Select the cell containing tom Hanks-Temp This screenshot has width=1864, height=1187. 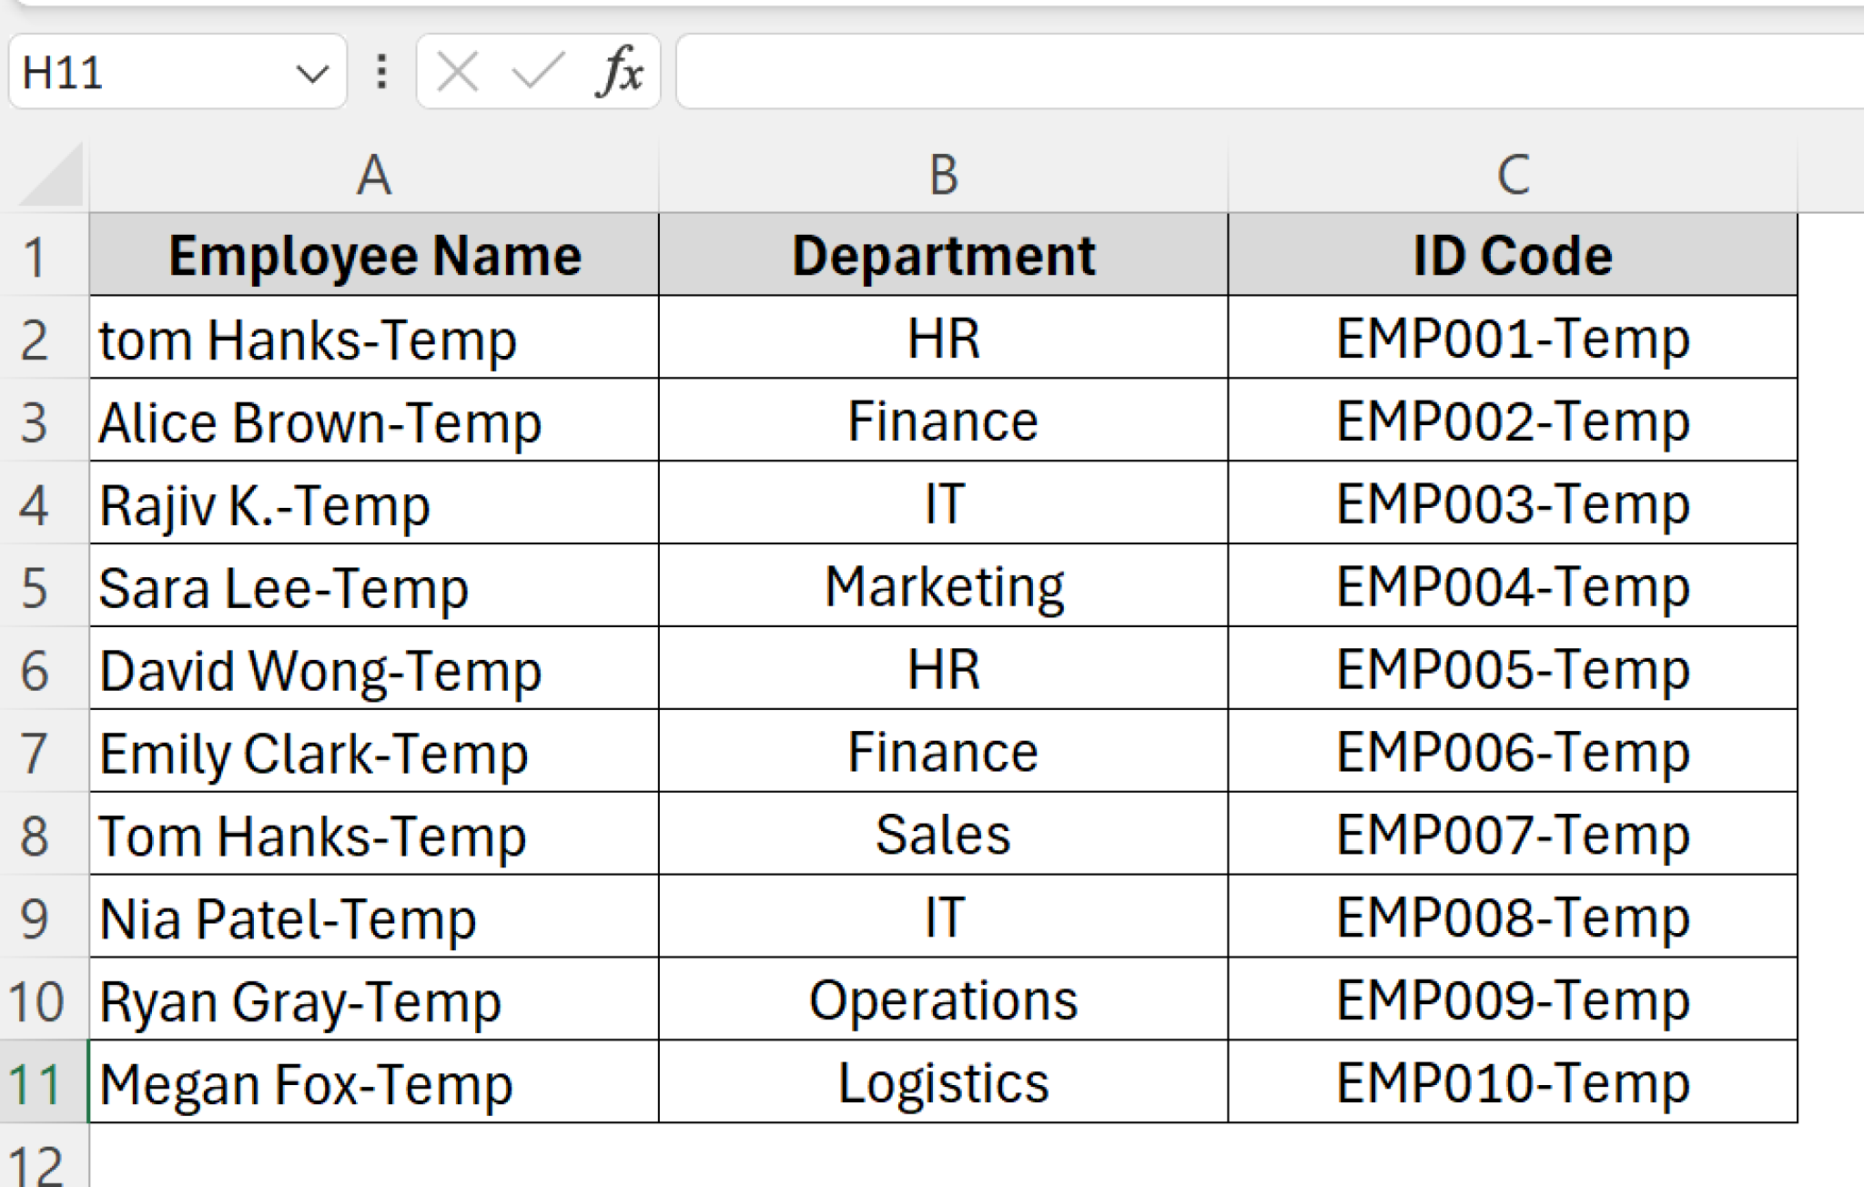[x=373, y=339]
